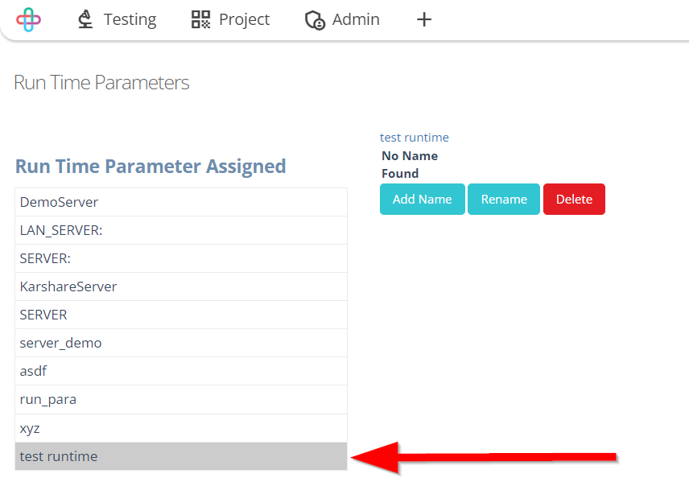Image resolution: width=689 pixels, height=482 pixels.
Task: Click the QR-style Project icon
Action: 200,19
